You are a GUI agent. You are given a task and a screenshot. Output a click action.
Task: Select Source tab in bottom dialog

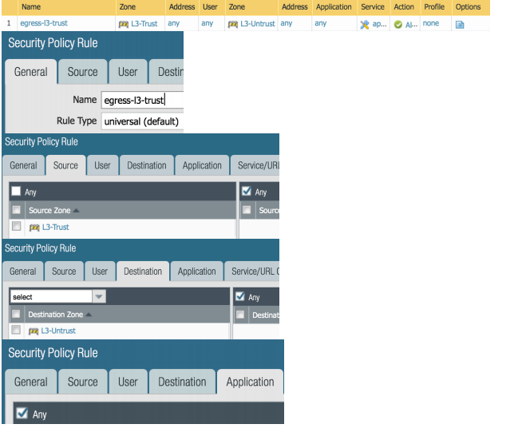pos(82,382)
